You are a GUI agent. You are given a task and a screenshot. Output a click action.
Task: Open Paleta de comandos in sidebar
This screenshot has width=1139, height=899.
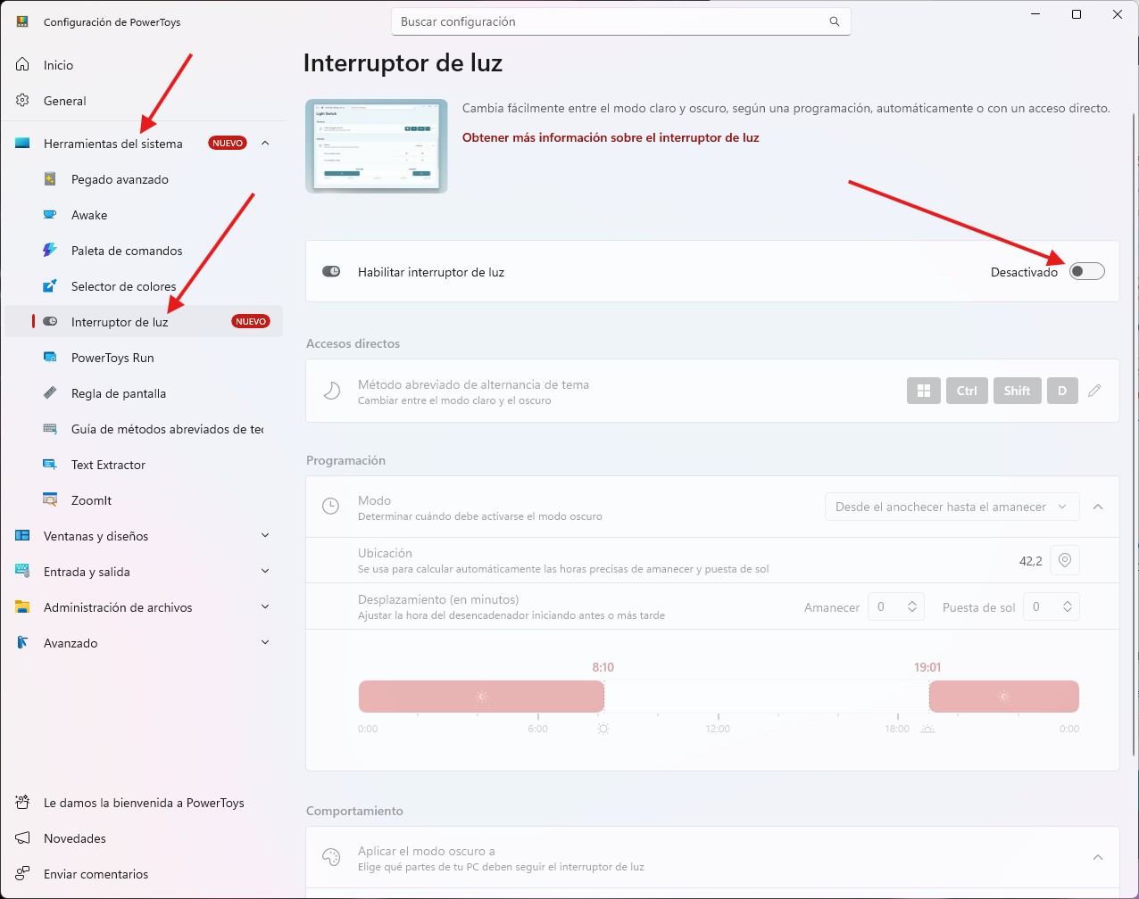click(143, 251)
